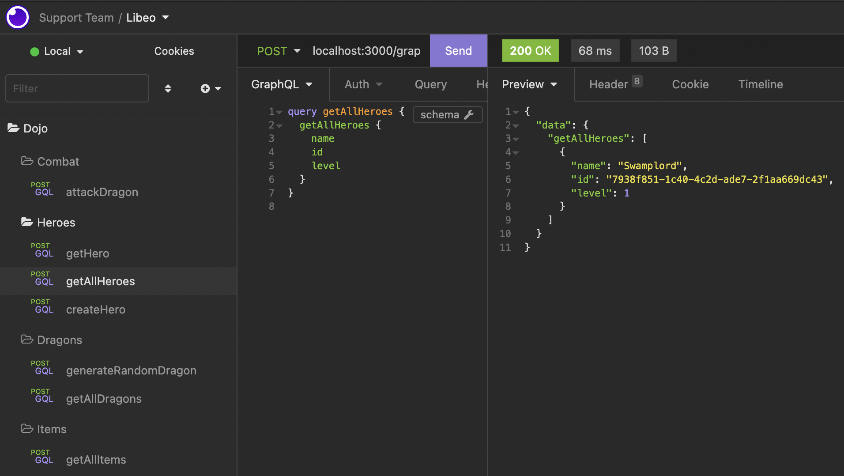Click the Header count badge 8
The width and height of the screenshot is (844, 476).
click(637, 81)
